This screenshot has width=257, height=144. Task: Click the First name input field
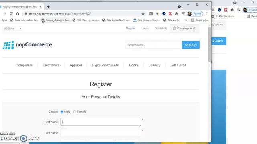tap(101, 122)
